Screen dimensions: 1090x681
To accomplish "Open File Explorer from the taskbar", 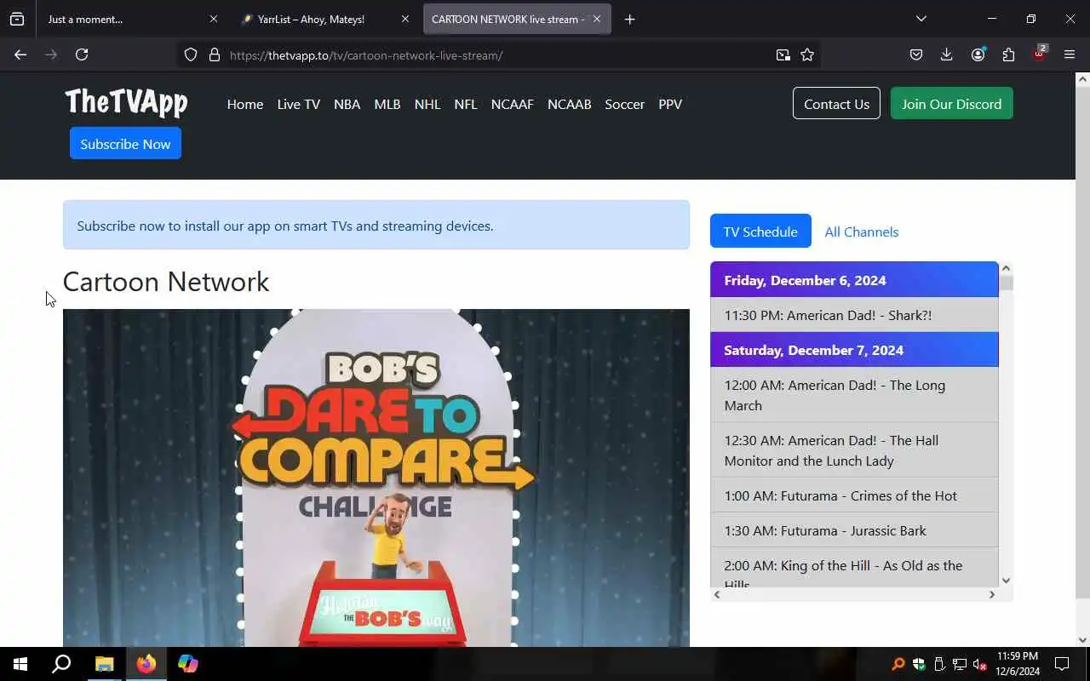I will point(104,664).
